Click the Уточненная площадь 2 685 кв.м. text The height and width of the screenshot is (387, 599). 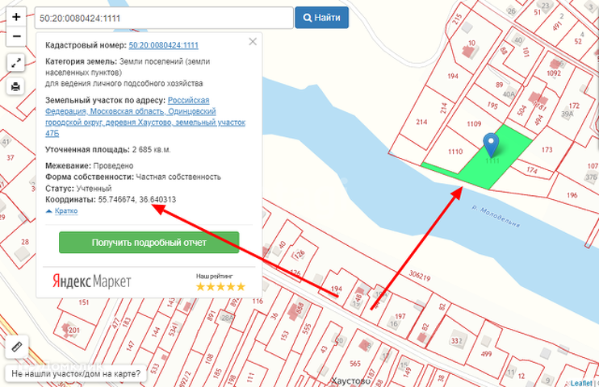(107, 150)
